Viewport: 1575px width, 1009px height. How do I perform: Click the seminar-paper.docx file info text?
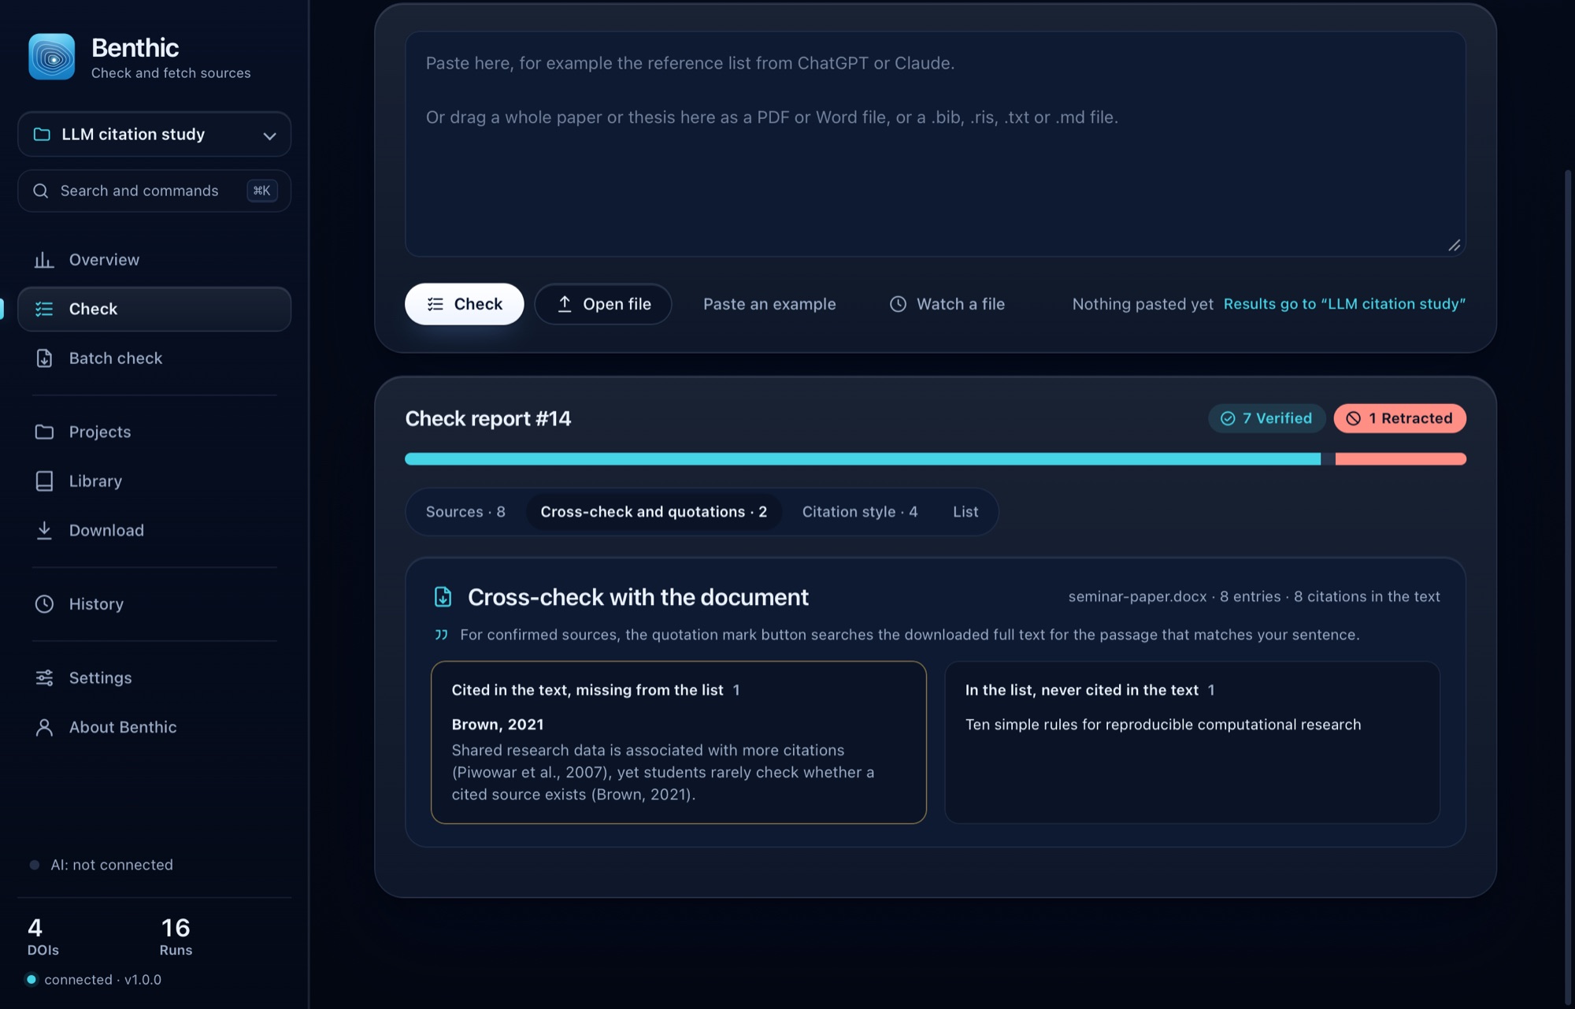pos(1254,597)
